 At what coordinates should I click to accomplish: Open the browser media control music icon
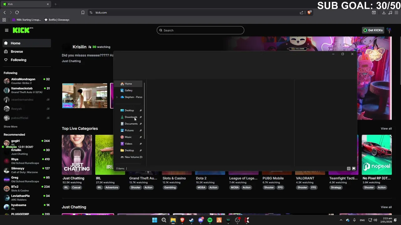pyautogui.click(x=390, y=12)
